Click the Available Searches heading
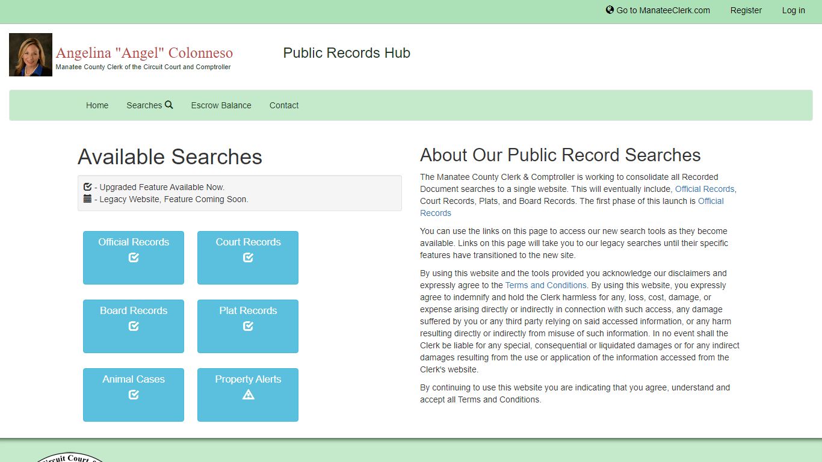Image resolution: width=822 pixels, height=462 pixels. [x=170, y=157]
